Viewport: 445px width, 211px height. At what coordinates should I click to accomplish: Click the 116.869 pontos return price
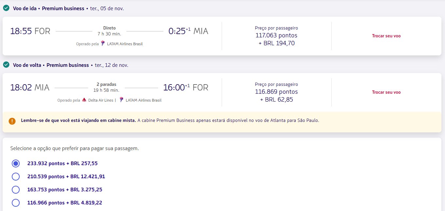(x=276, y=92)
